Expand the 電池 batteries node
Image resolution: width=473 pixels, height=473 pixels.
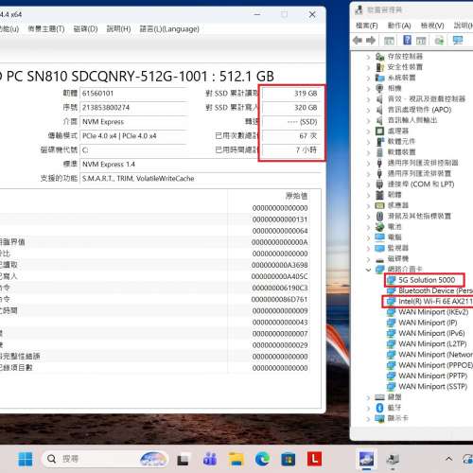click(x=368, y=227)
